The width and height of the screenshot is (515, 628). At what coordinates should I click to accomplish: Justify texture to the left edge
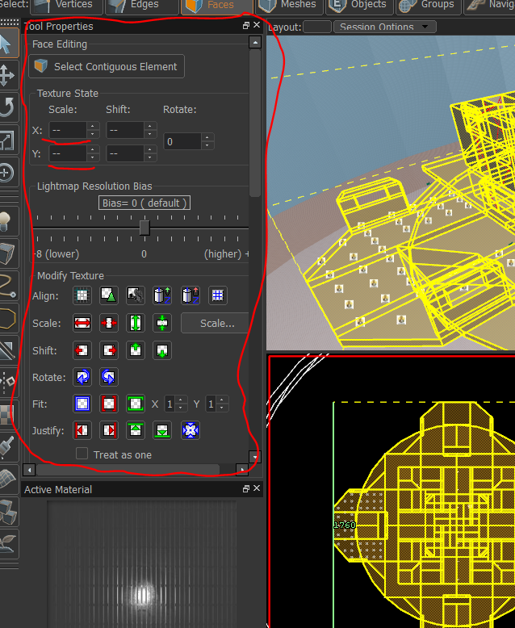point(82,430)
